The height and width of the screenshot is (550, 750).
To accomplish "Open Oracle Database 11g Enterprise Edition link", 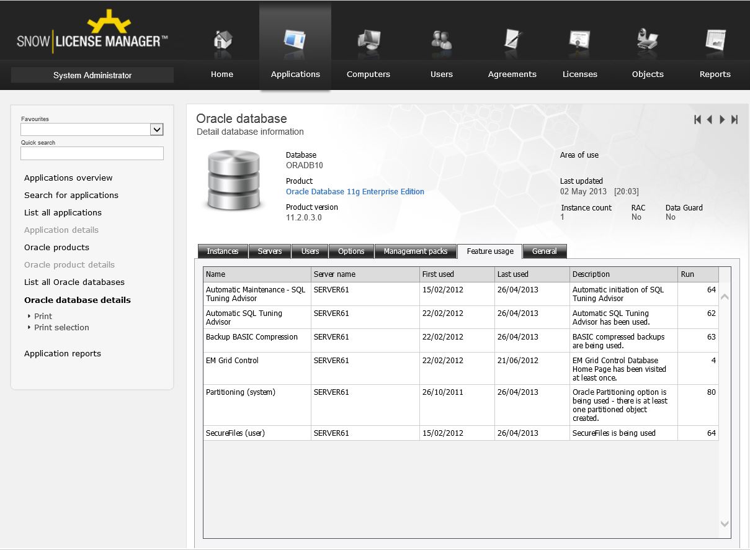I will tap(355, 192).
